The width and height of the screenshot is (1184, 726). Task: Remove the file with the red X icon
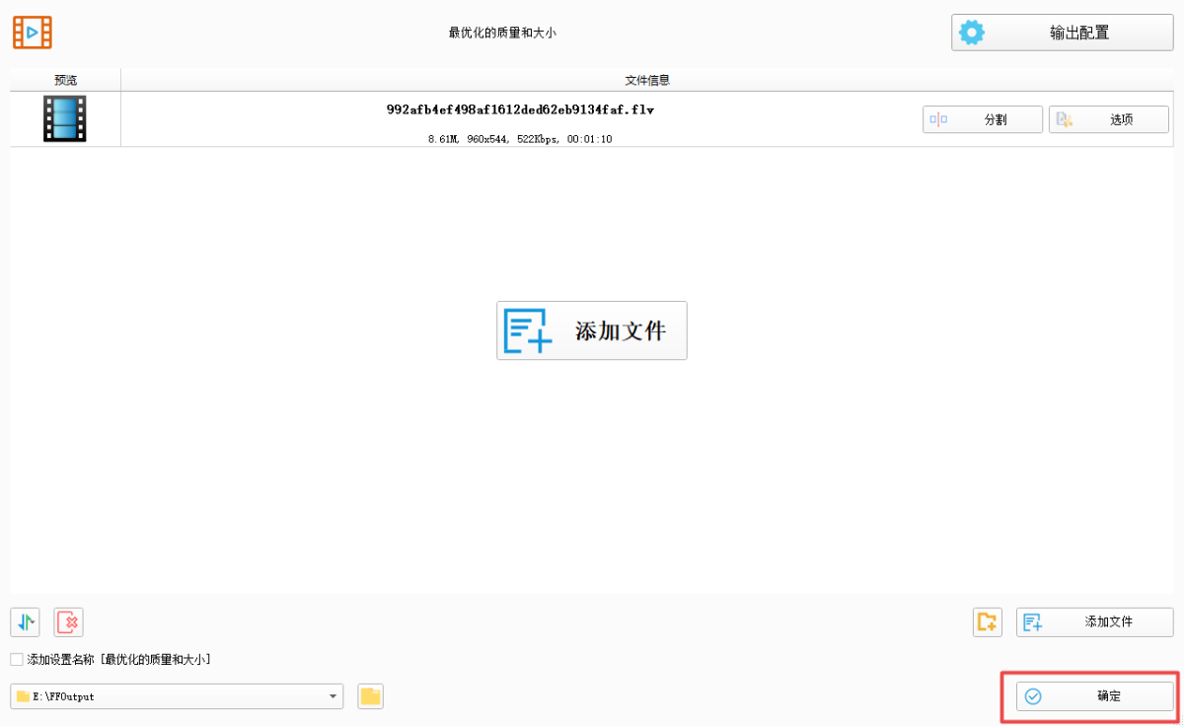coord(69,621)
